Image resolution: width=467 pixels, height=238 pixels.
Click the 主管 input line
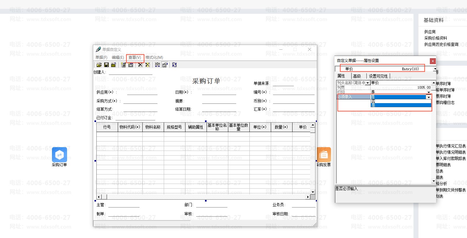124,205
